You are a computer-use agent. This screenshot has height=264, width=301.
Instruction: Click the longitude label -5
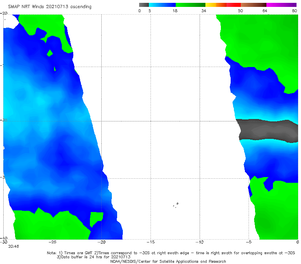coord(249,242)
